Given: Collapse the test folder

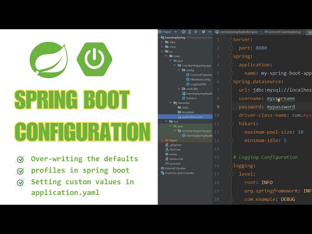Looking at the screenshot, I should [166, 121].
